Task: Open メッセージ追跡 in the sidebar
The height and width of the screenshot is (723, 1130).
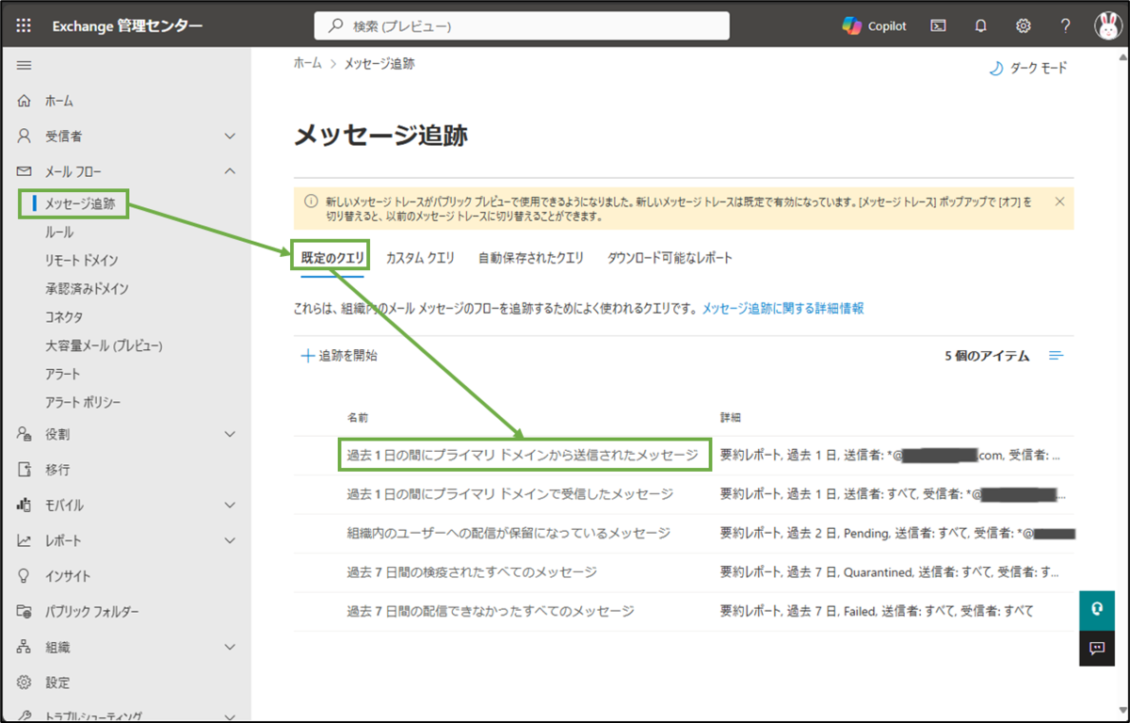Action: point(80,203)
